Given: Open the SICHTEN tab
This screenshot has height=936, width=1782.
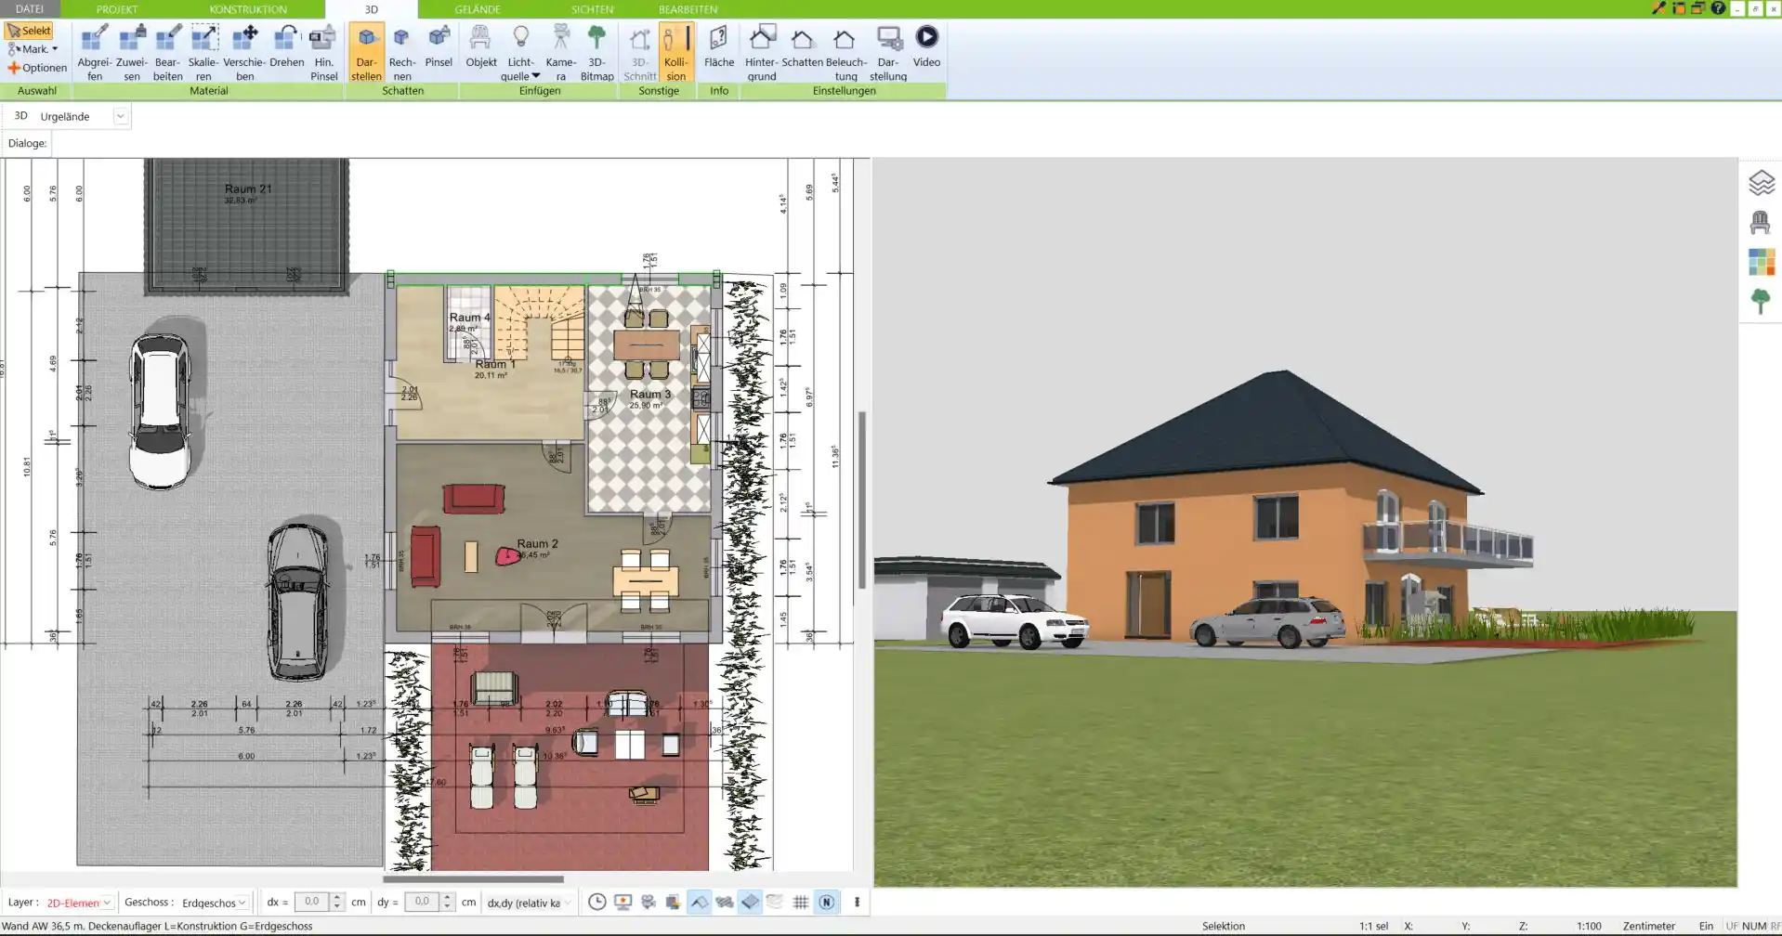Looking at the screenshot, I should (592, 9).
